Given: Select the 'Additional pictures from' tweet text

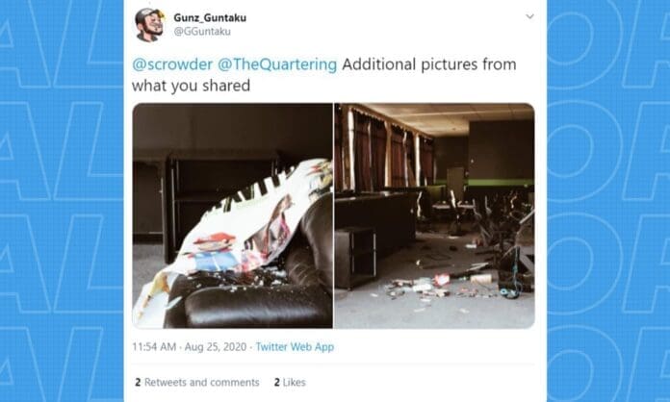Looking at the screenshot, I should tap(429, 64).
